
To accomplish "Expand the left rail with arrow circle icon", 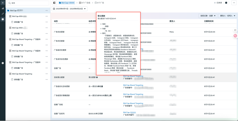I will (3, 63).
